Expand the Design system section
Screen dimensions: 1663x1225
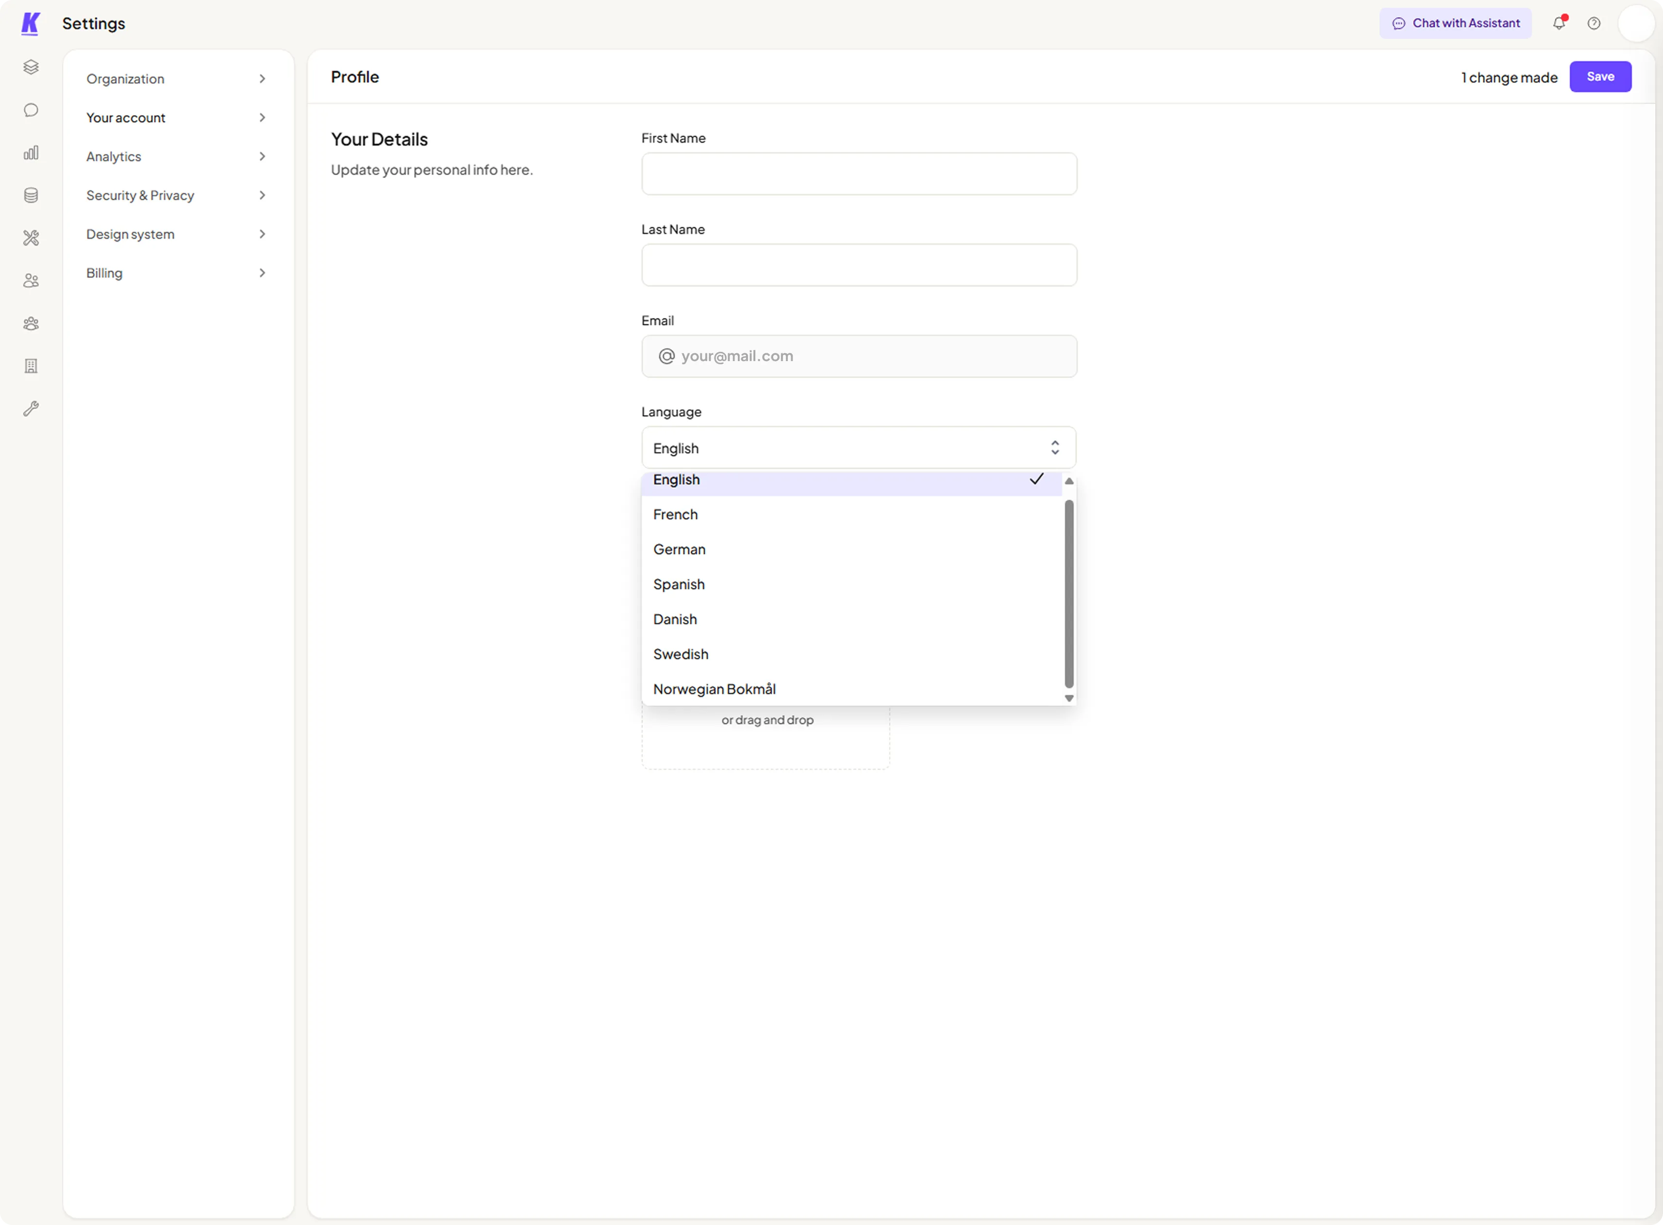176,234
